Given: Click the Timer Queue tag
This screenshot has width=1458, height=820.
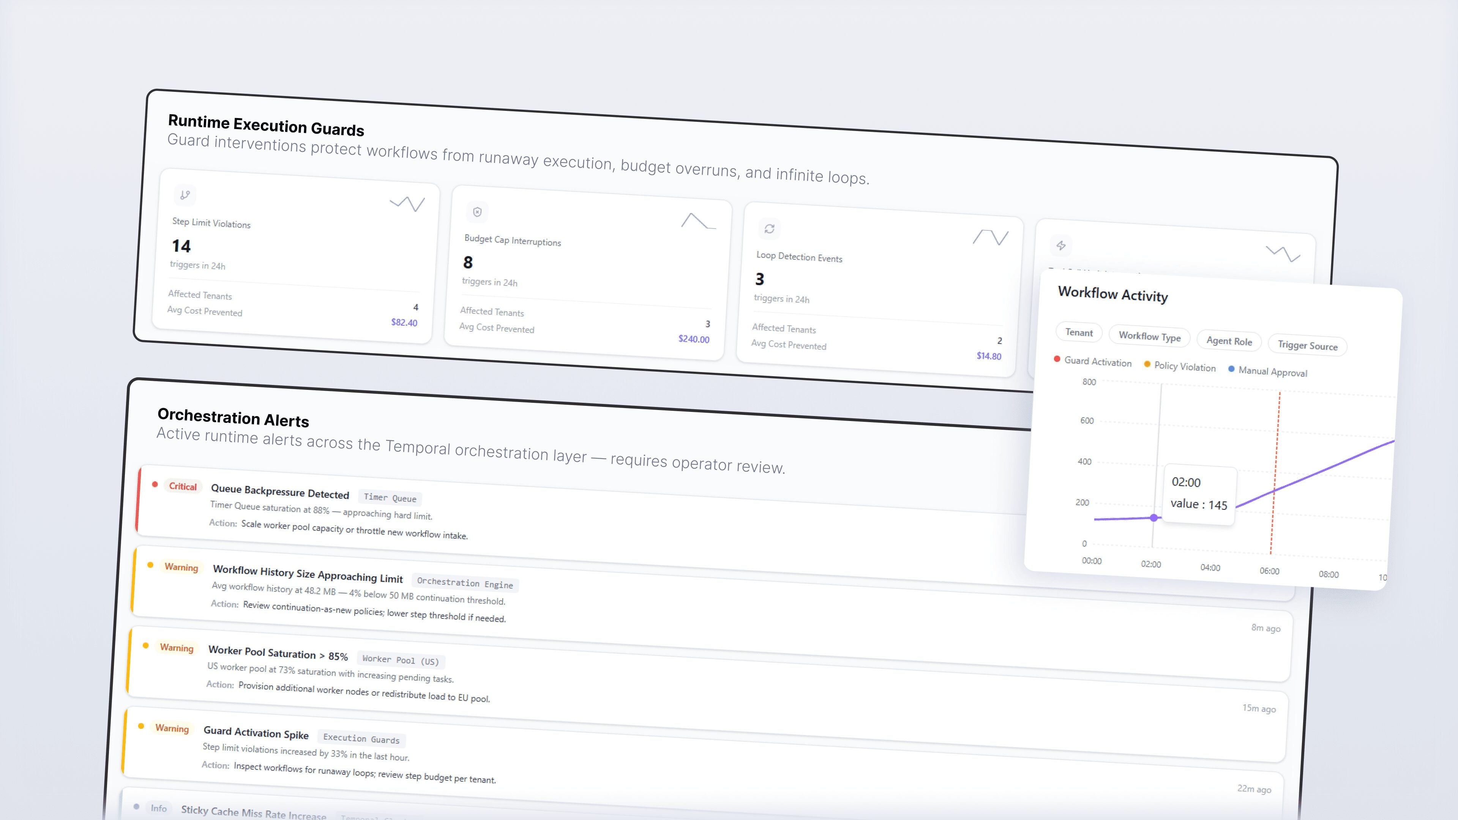Looking at the screenshot, I should pos(390,498).
